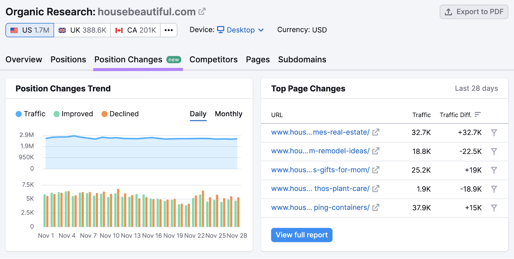Open the www.hous...mes-real-estate/ URL

coord(320,132)
